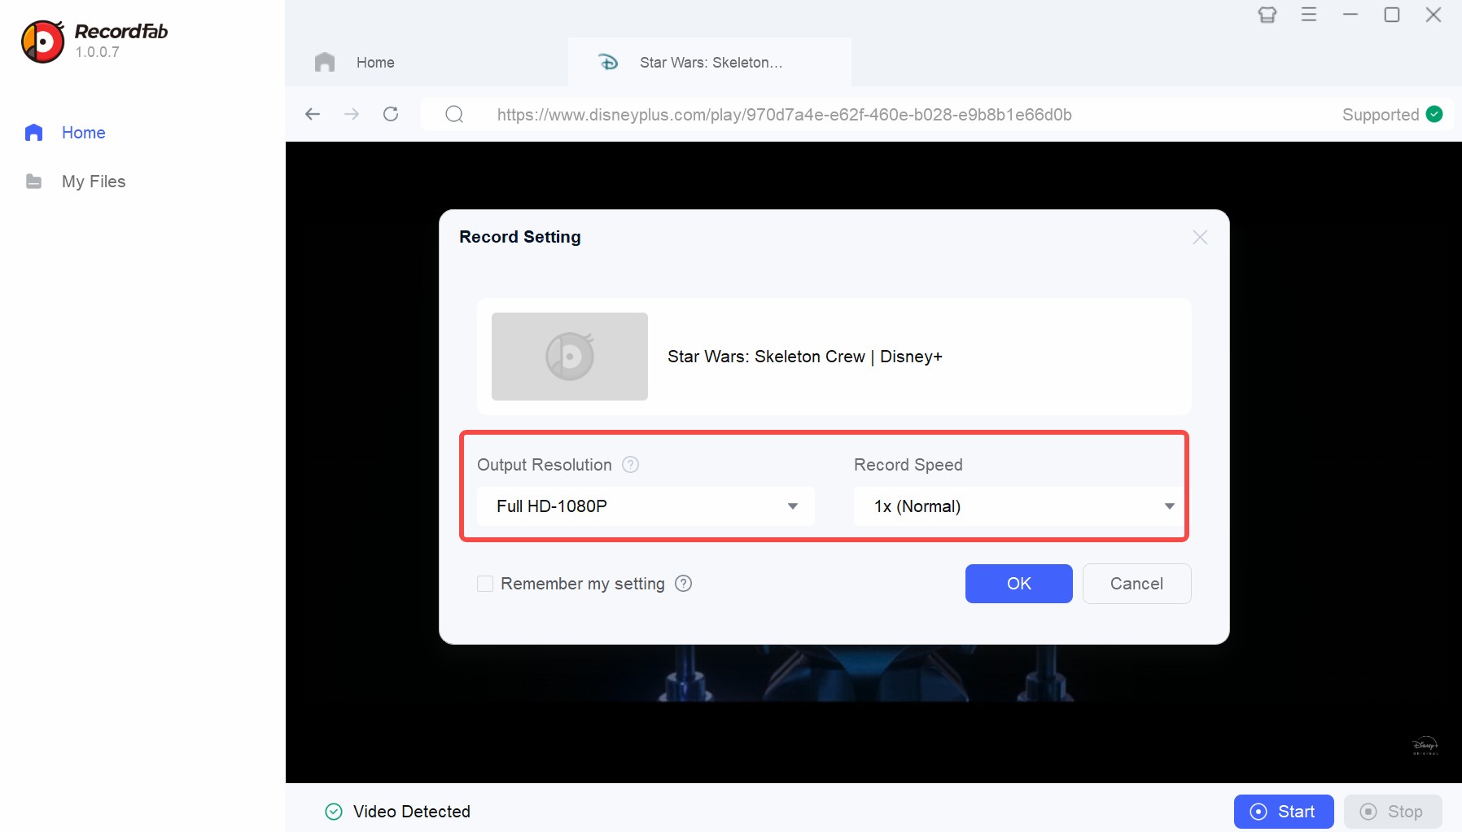Viewport: 1462px width, 832px height.
Task: Click the video thumbnail placeholder
Action: click(x=570, y=357)
